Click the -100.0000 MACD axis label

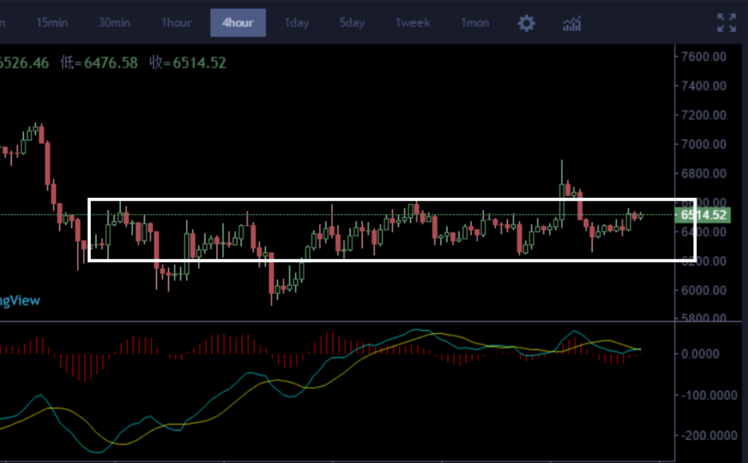pyautogui.click(x=709, y=395)
